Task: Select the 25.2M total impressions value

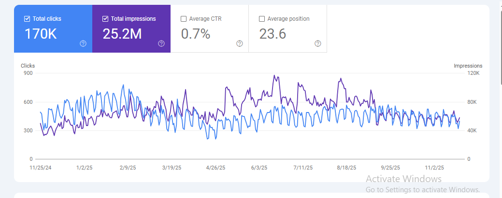Action: 122,34
